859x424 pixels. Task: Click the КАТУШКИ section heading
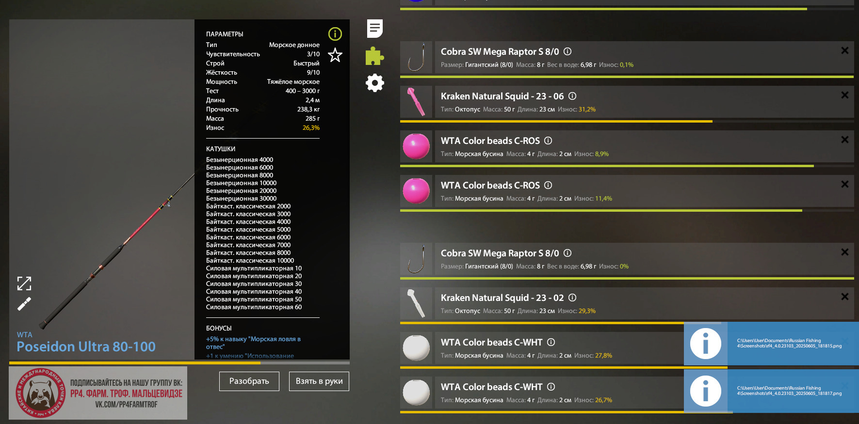click(221, 149)
